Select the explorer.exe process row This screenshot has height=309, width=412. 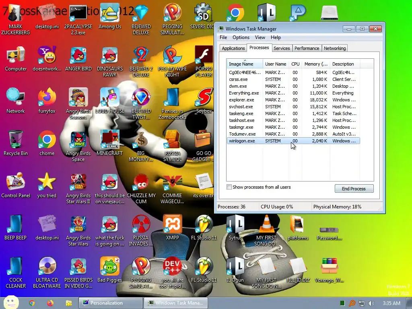click(293, 100)
